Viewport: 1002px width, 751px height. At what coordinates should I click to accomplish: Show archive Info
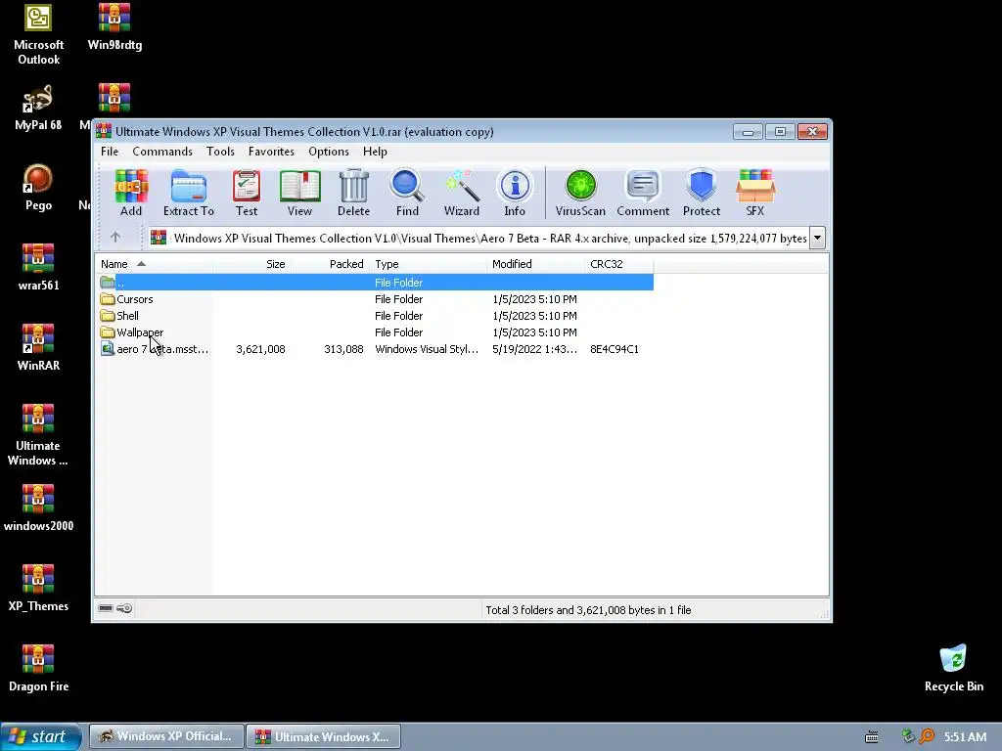pyautogui.click(x=515, y=193)
